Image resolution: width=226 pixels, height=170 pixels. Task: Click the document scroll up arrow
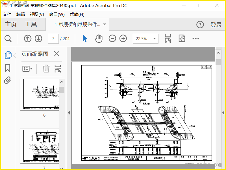[x=218, y=53]
